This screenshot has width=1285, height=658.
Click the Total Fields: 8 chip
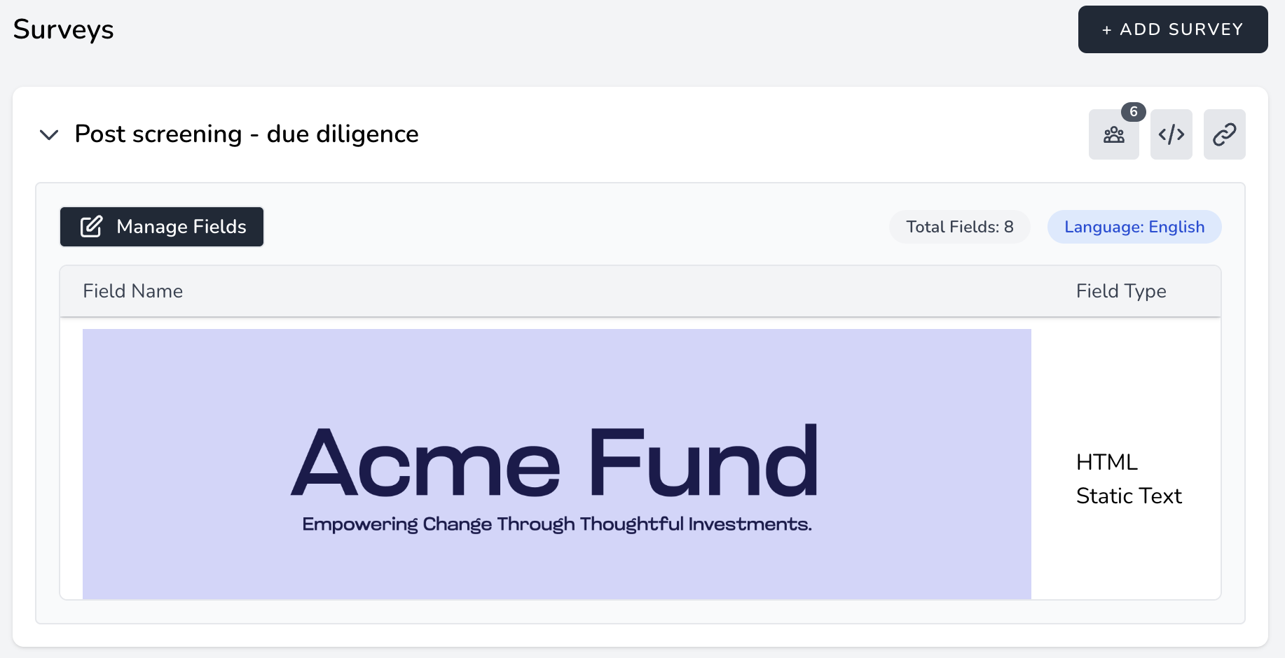960,227
